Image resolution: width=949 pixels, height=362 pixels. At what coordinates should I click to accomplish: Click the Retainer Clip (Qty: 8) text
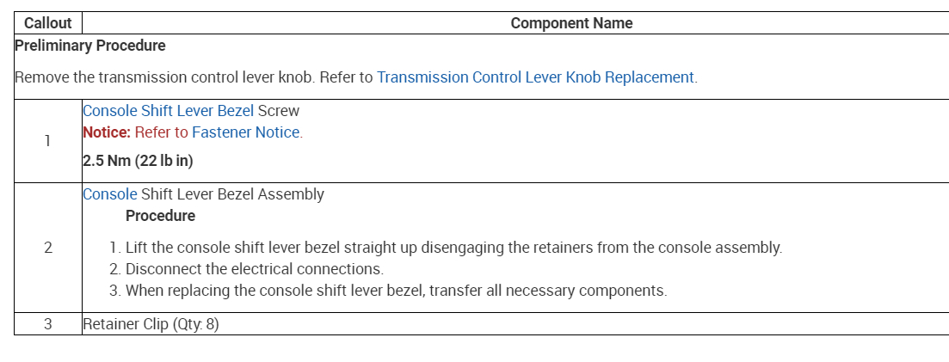point(151,325)
